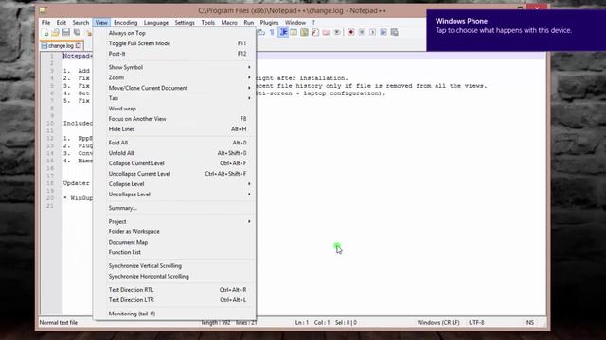Open the Tools menu
This screenshot has width=606, height=340.
(208, 23)
